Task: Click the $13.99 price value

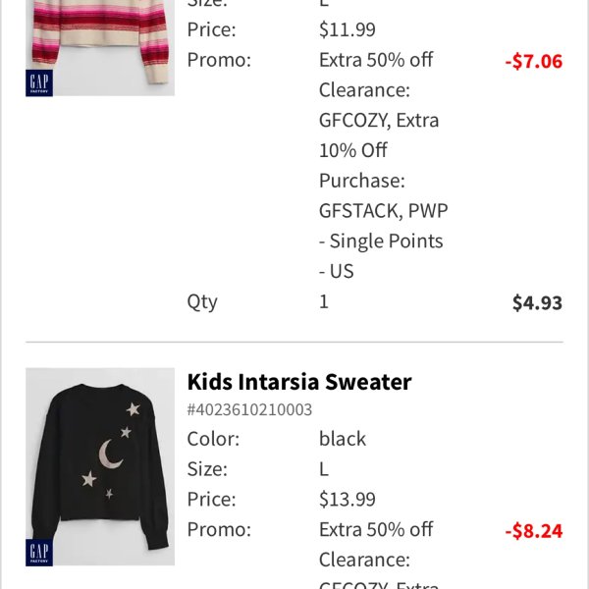Action: pos(348,500)
